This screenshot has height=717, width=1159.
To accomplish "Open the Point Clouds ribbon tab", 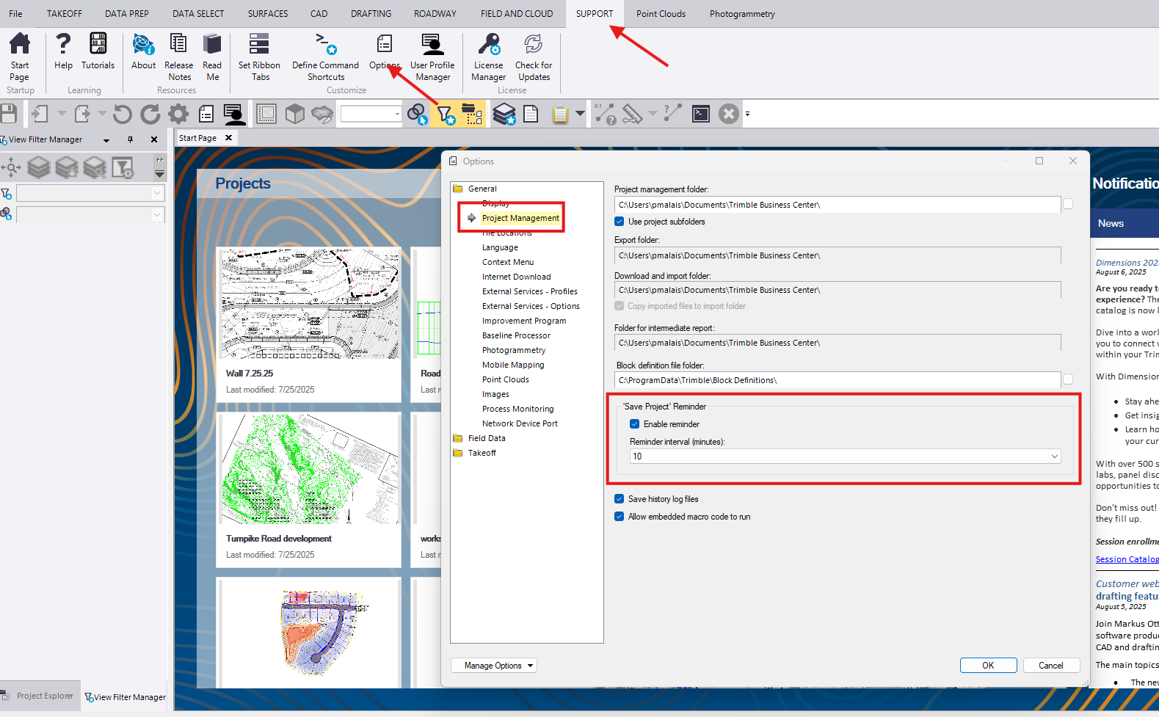I will 661,14.
